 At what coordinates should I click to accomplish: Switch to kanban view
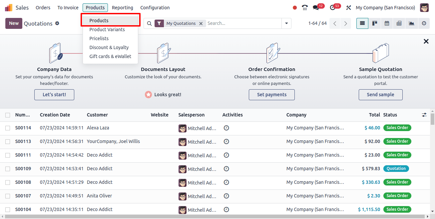(375, 24)
